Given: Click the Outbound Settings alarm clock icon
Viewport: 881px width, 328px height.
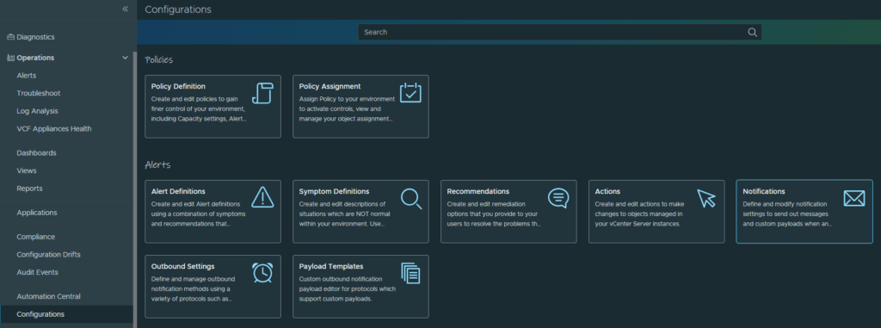Looking at the screenshot, I should (x=262, y=273).
